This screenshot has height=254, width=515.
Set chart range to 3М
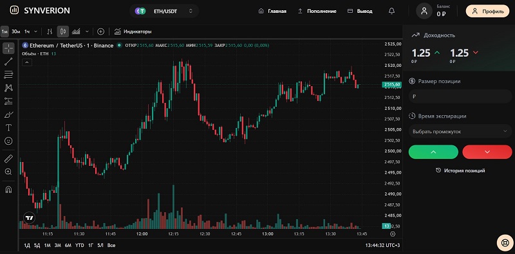(x=58, y=246)
